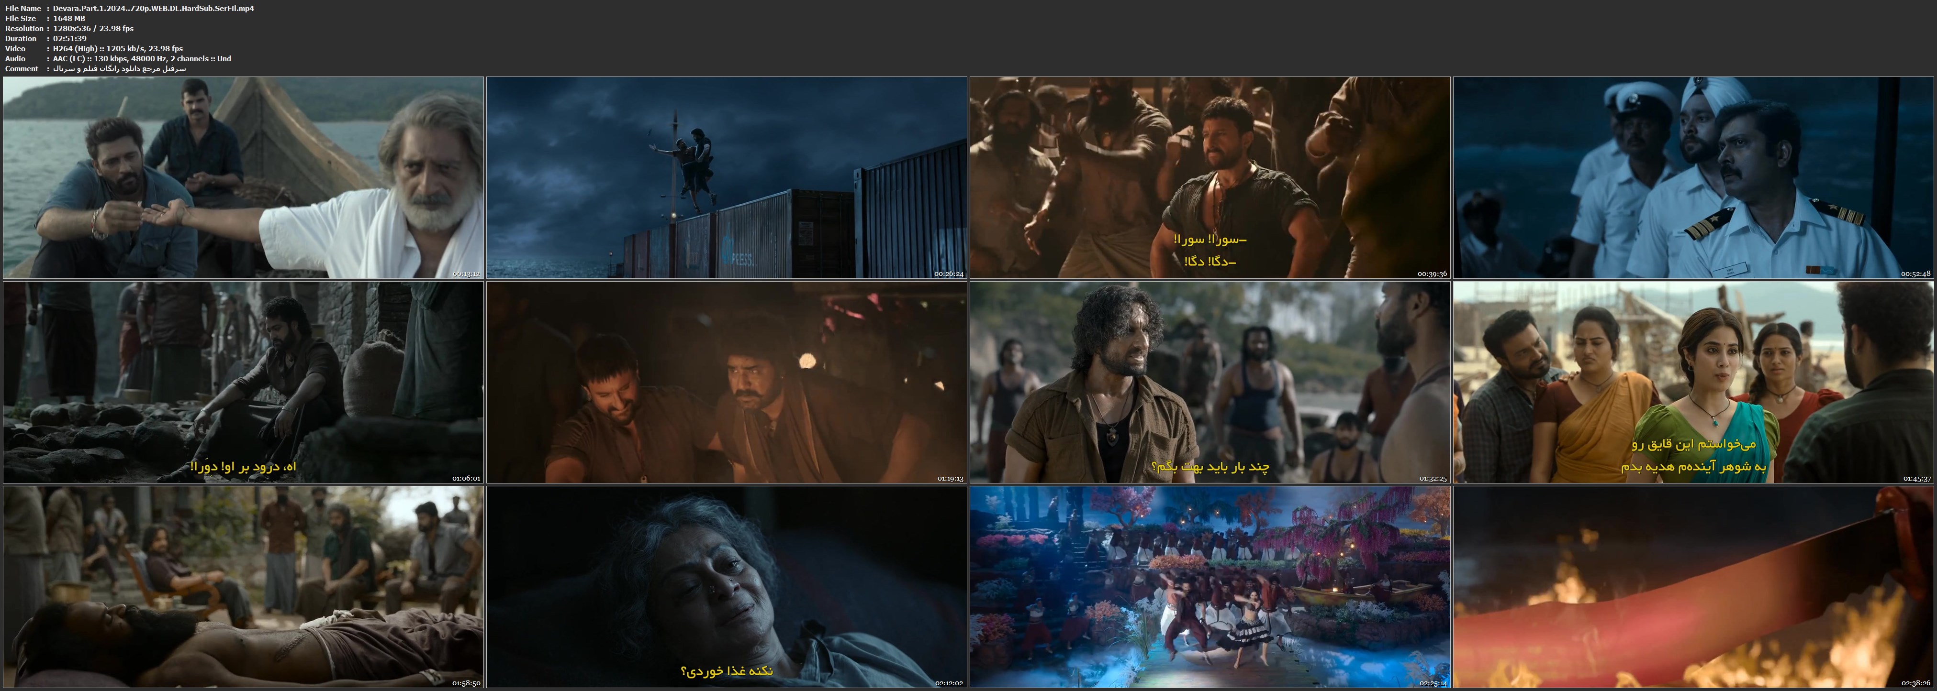Select the women in sarees thumbnail at 01:45:37
1937x691 pixels.
1693,382
